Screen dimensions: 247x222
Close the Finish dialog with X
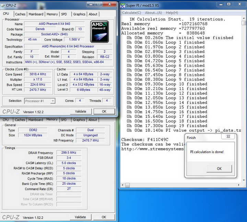(x=228, y=137)
